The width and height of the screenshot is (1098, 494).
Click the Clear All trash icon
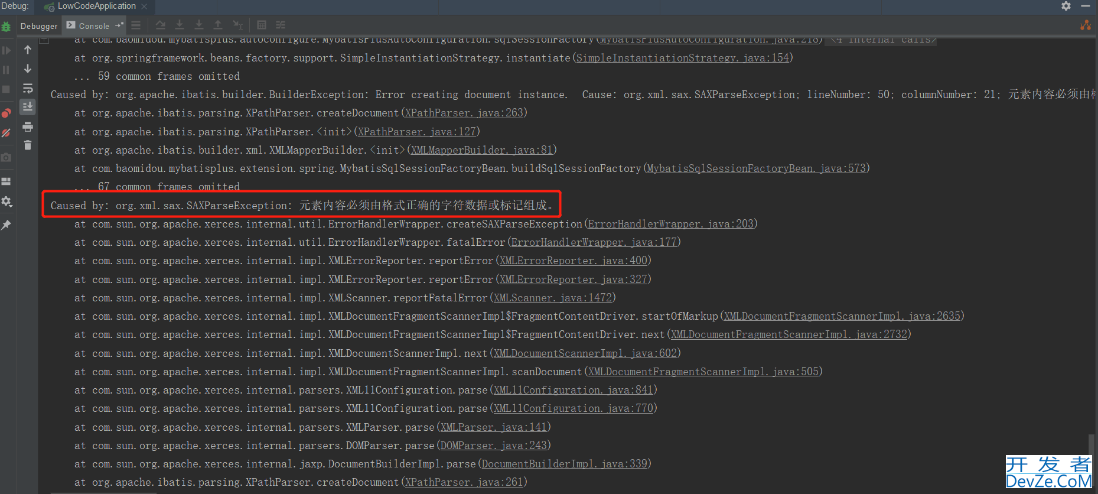point(28,145)
